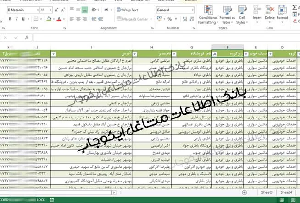Screen dimensions: 300x203
Task: Apply Percent Style to cells
Action: 170,19
